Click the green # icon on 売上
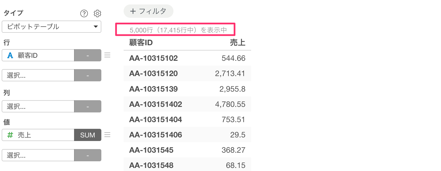This screenshot has width=441, height=171. (x=10, y=135)
